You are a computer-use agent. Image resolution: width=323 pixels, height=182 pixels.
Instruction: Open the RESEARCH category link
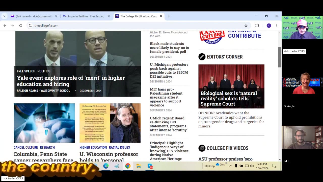(x=47, y=147)
